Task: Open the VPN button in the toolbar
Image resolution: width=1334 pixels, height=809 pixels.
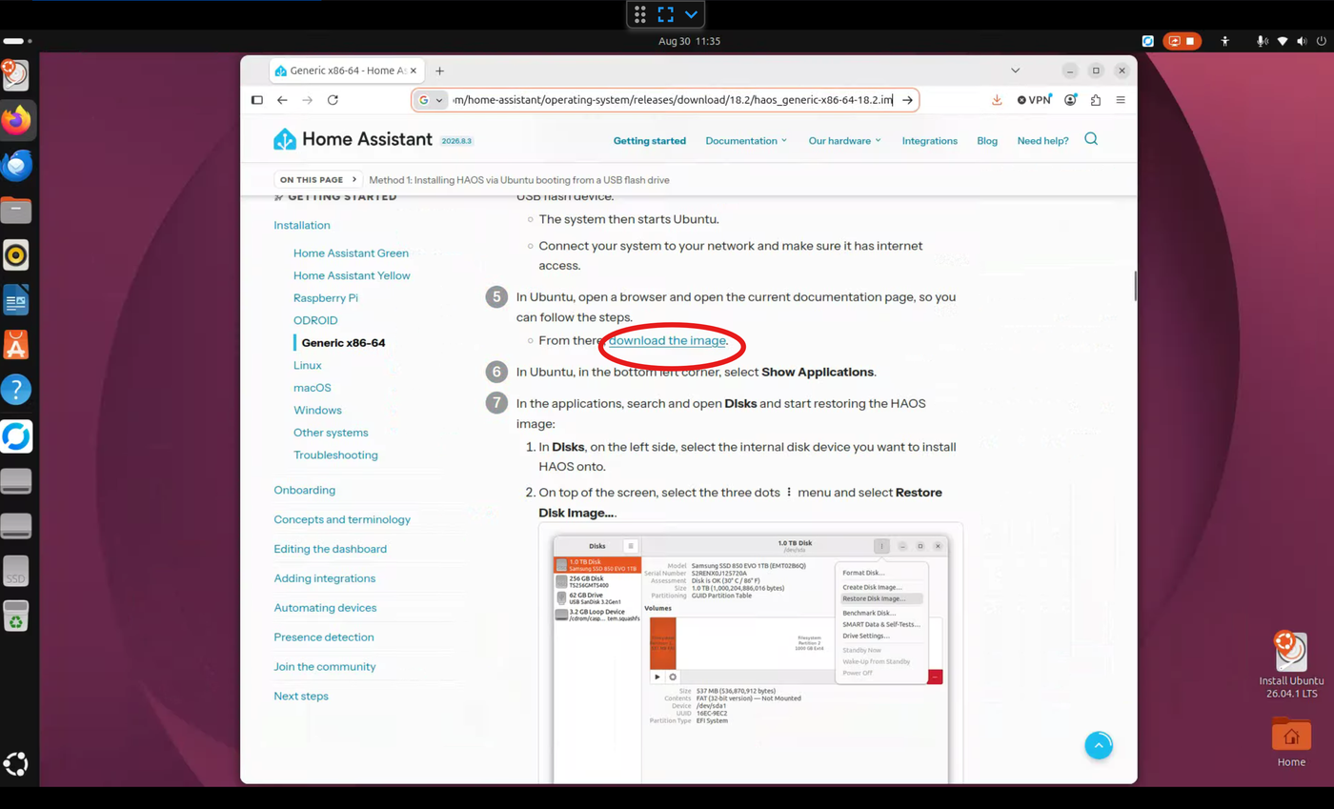Action: 1033,100
